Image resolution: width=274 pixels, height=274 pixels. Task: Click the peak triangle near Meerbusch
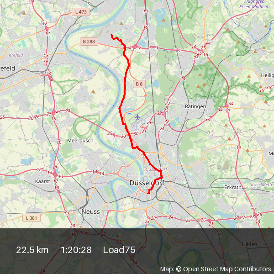click(x=93, y=91)
